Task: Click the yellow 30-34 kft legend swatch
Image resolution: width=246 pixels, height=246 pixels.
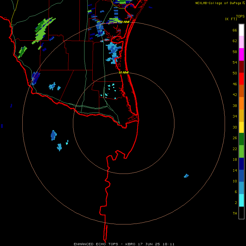Action: point(241,127)
